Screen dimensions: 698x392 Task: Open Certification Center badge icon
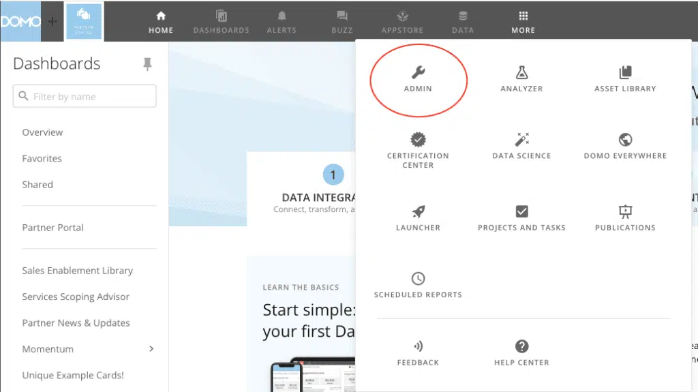(418, 140)
